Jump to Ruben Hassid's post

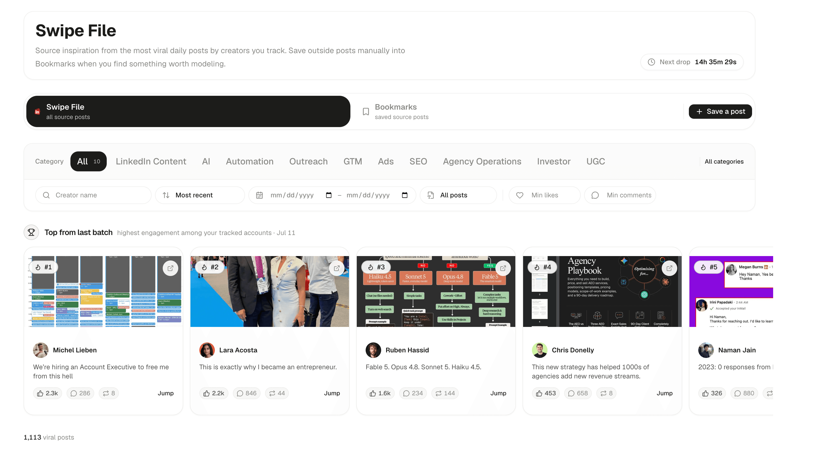point(498,393)
